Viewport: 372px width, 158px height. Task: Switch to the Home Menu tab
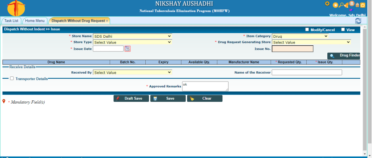point(35,21)
